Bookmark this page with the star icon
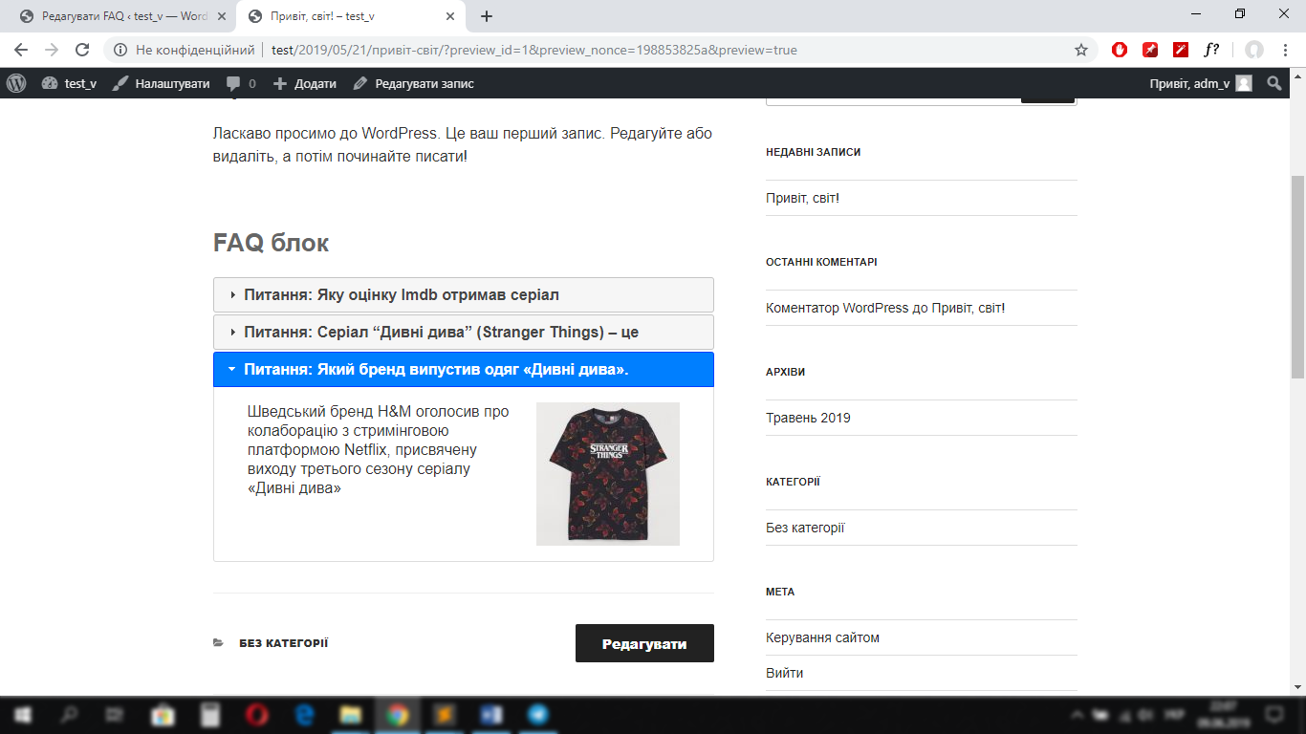Screen dimensions: 1306x734 (1081, 50)
